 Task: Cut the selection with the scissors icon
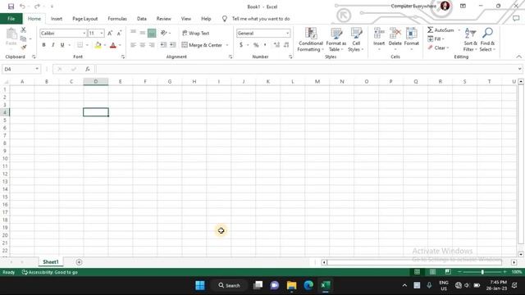coord(24,30)
